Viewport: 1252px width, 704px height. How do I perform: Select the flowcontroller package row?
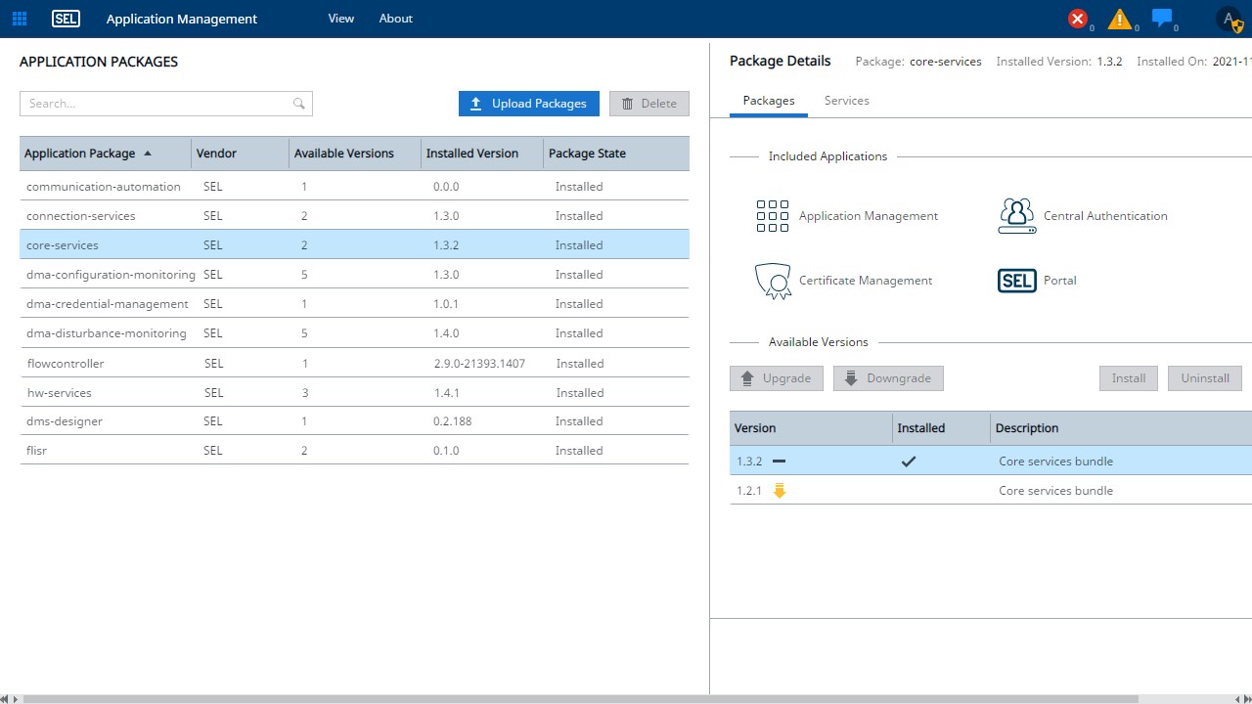coord(354,364)
